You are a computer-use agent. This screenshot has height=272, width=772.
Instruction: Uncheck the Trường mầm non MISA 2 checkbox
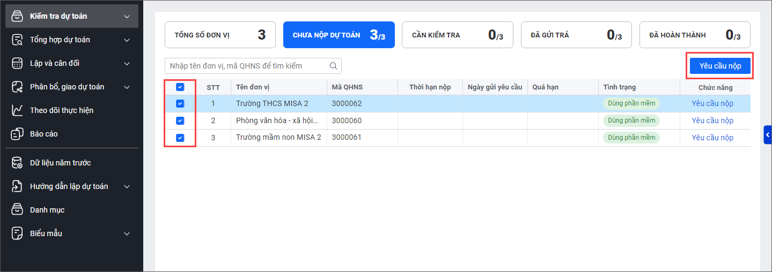180,138
